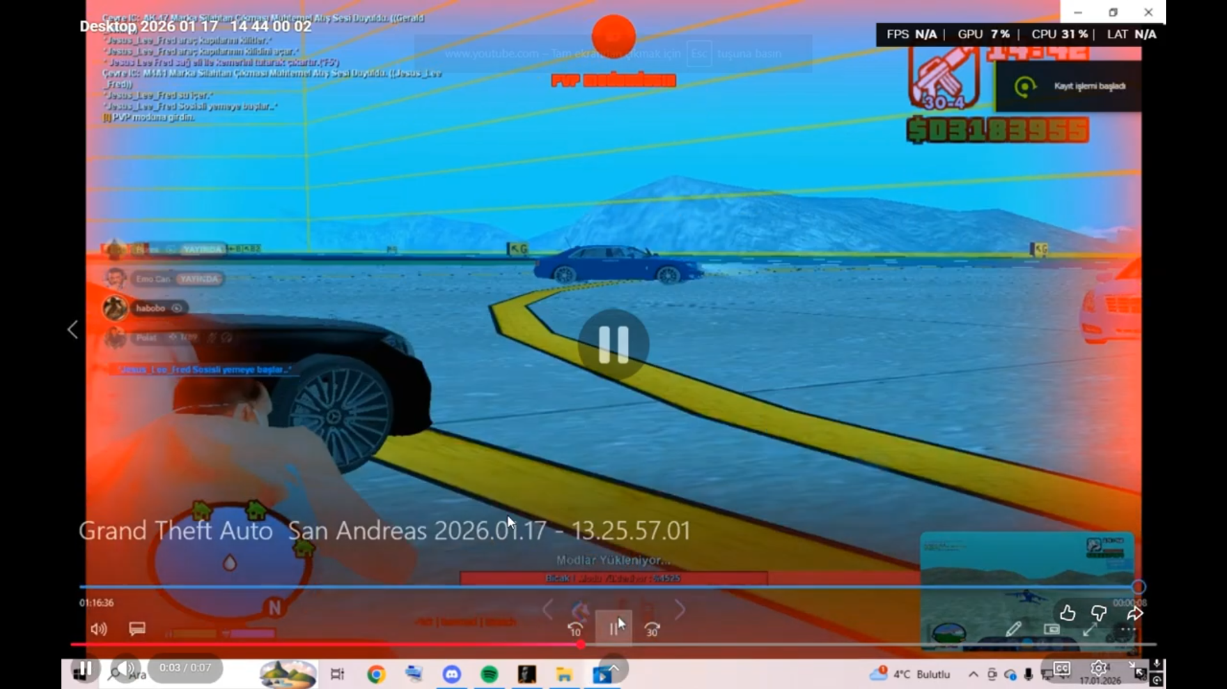Viewport: 1227px width, 689px height.
Task: Click the cloud sync tray icon
Action: tap(1010, 674)
